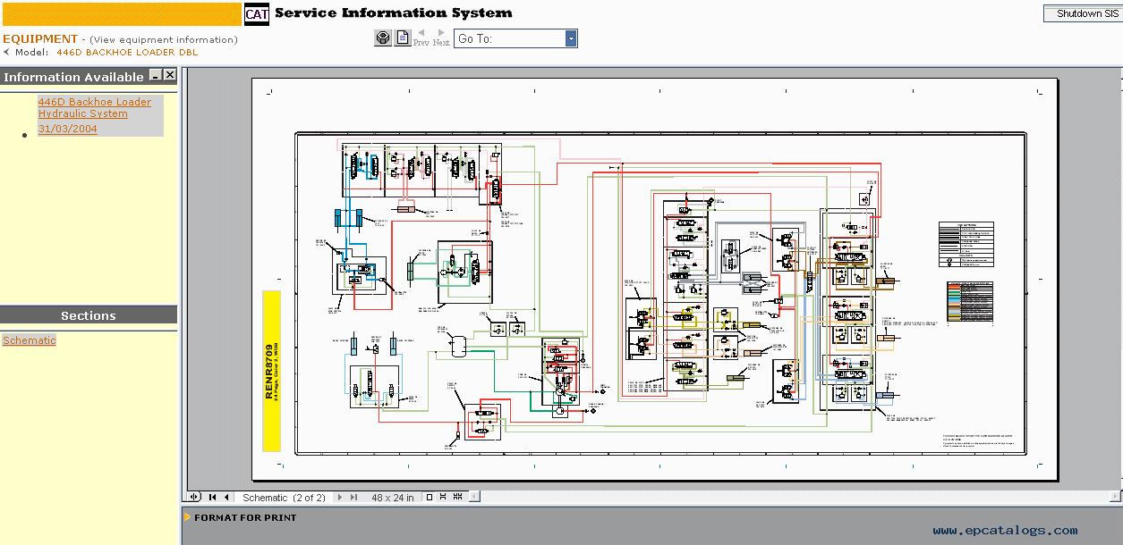
Task: Switch to side-by-side page layout icon
Action: point(458,498)
